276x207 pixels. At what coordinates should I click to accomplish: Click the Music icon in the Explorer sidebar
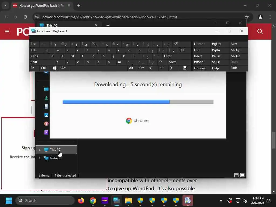point(46,124)
